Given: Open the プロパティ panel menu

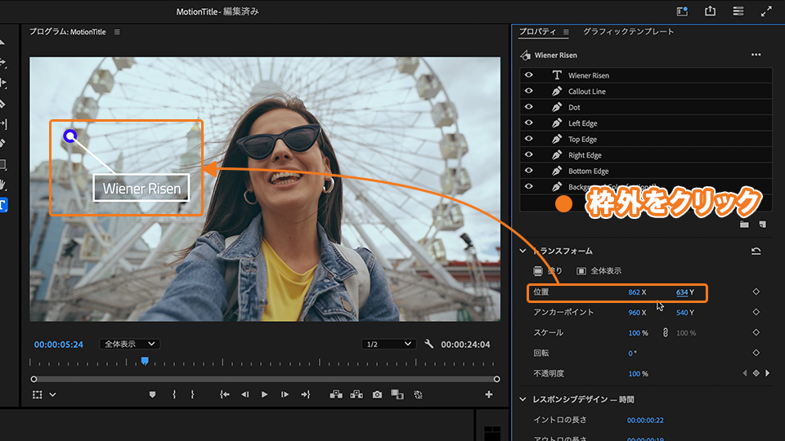Looking at the screenshot, I should click(x=566, y=32).
